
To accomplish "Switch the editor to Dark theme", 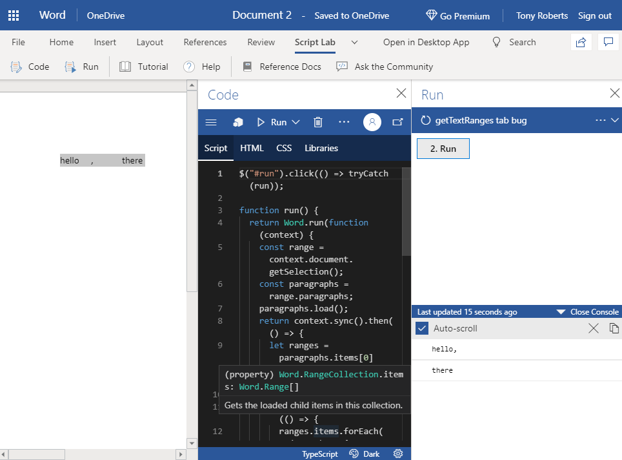I will (371, 454).
